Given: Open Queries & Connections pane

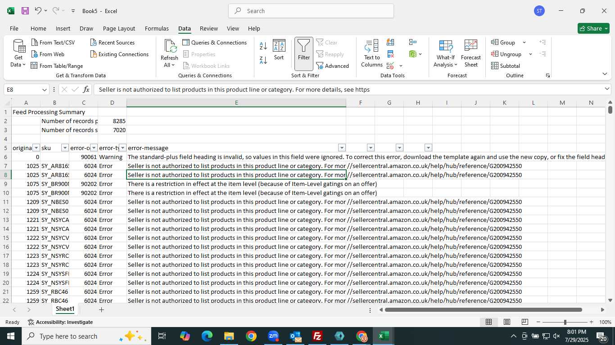Looking at the screenshot, I should coord(215,42).
